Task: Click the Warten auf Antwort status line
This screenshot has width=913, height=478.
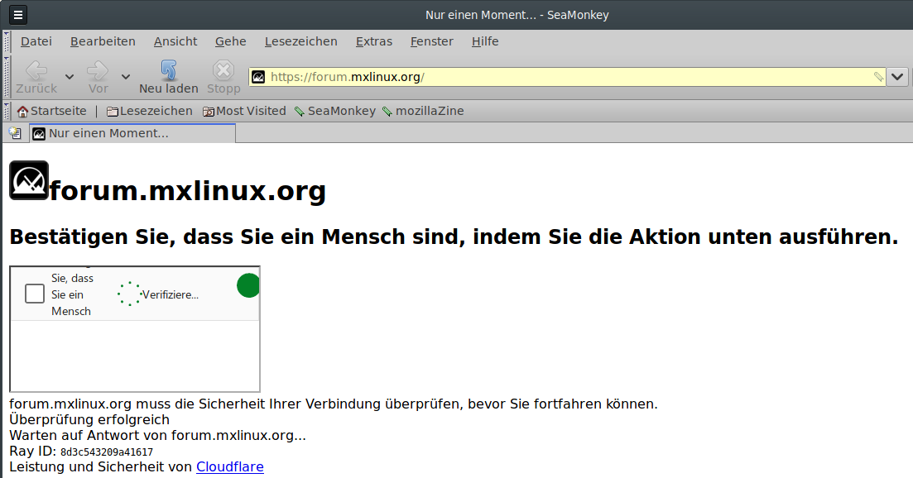Action: pos(158,435)
